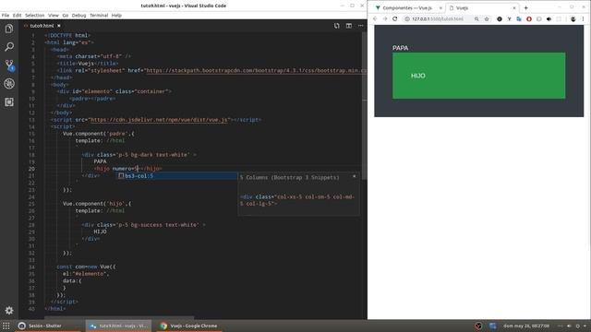Click the Chrome address bar URL

pos(438,18)
